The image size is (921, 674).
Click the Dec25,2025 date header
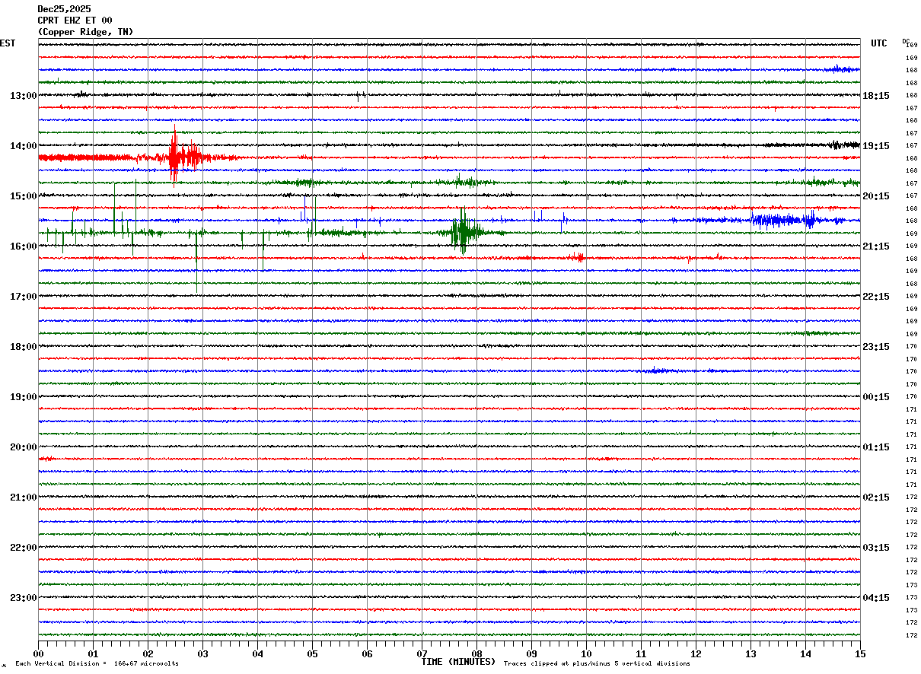[64, 9]
